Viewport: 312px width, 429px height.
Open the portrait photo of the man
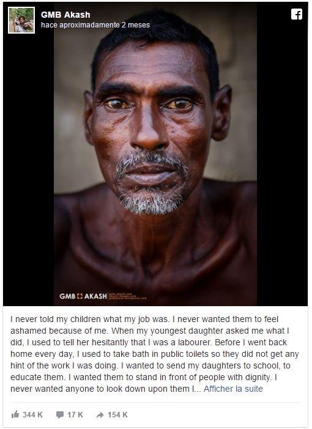coord(155,154)
